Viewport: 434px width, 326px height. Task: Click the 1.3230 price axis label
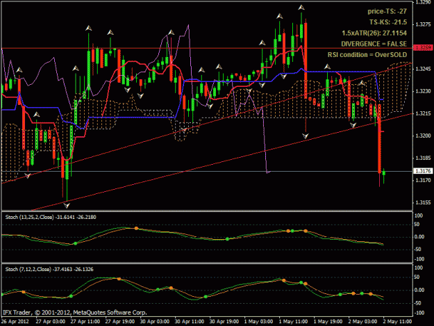click(x=423, y=91)
